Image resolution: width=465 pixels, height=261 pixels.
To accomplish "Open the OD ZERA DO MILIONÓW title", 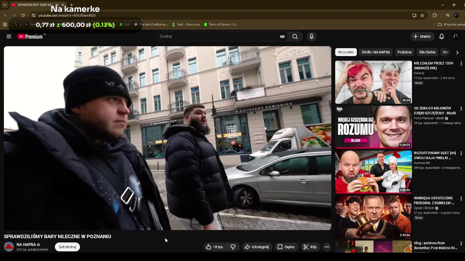I will 434,111.
